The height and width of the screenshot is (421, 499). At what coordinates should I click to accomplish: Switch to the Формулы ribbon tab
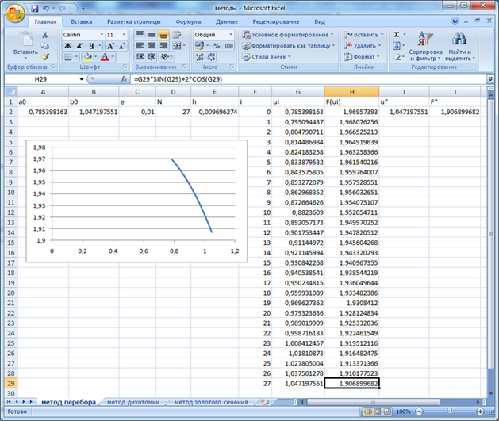click(188, 21)
